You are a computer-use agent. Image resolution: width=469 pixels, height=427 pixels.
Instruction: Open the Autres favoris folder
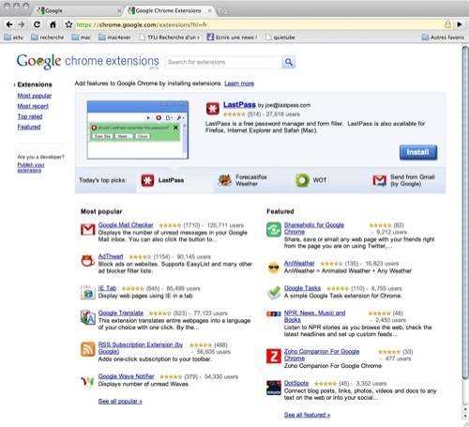[443, 38]
